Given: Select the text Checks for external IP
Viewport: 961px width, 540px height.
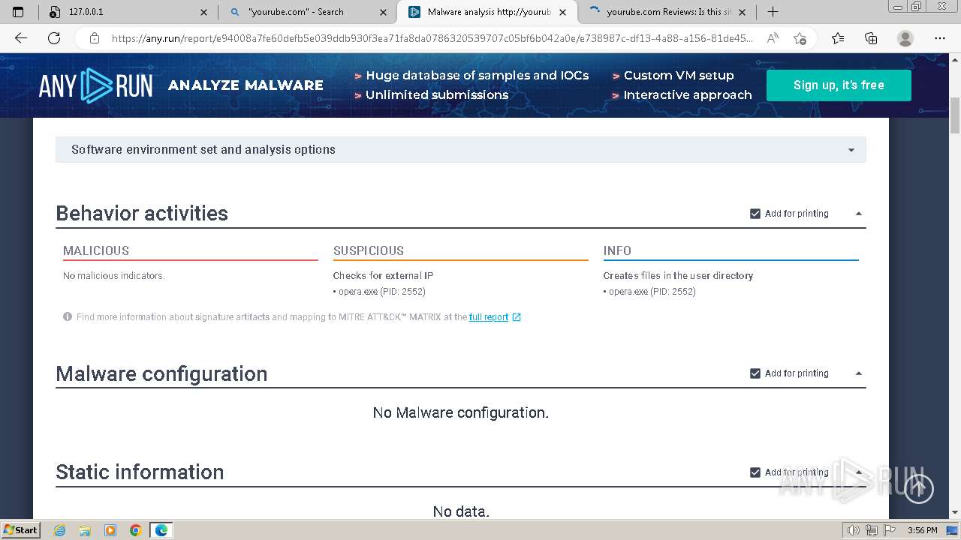Looking at the screenshot, I should [x=383, y=276].
